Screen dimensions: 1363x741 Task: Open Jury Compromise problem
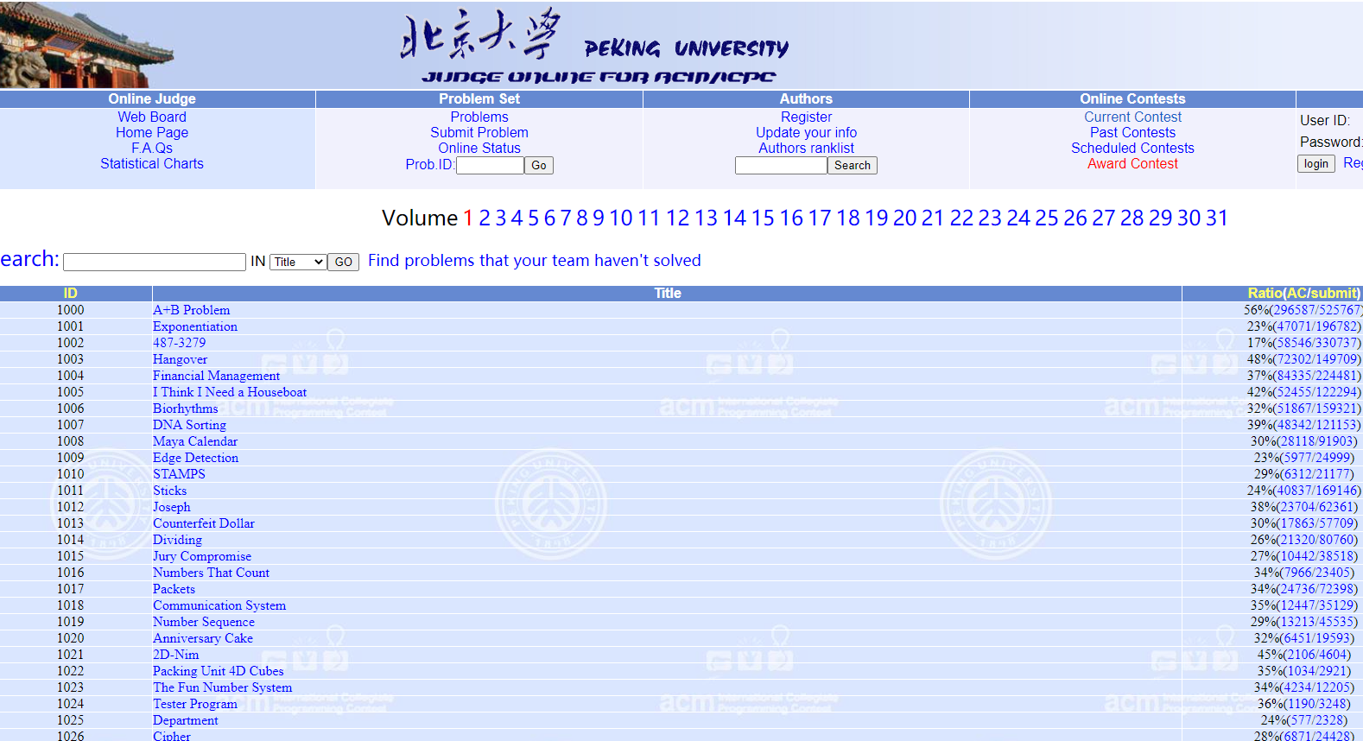pyautogui.click(x=202, y=556)
